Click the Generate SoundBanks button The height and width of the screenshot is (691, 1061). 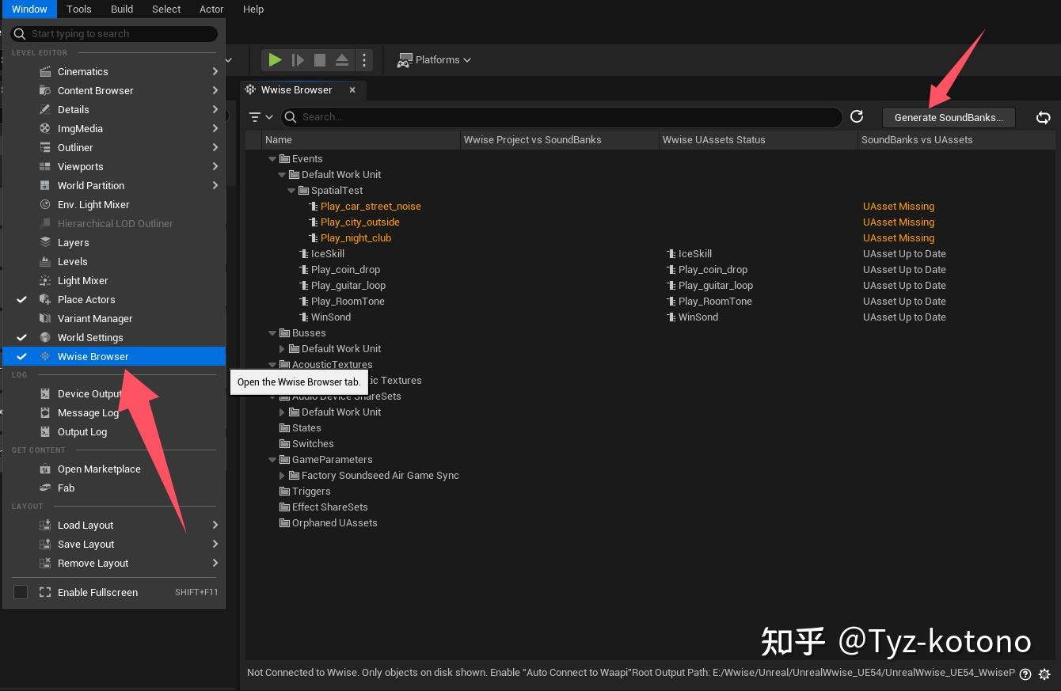(948, 116)
